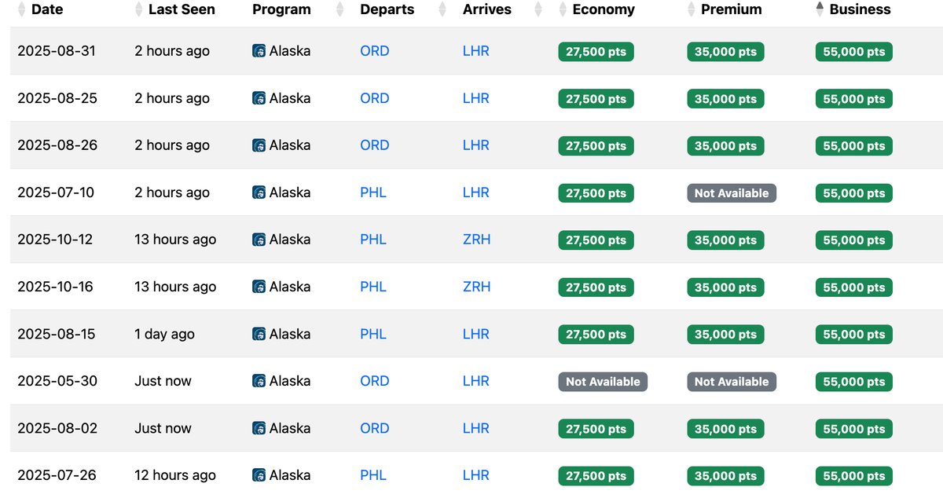Click Not Available economy badge for 2025-05-30
This screenshot has height=498, width=943.
pyautogui.click(x=603, y=382)
